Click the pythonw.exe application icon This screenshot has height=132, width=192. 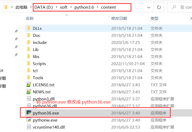tap(29, 120)
